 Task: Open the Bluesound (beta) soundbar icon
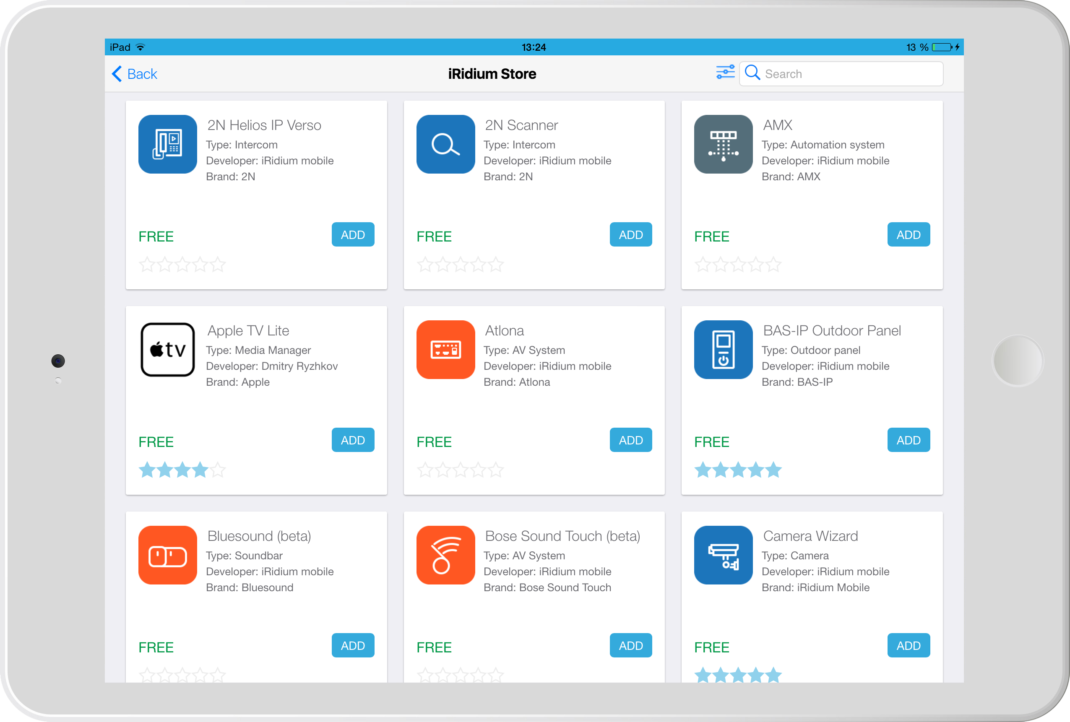[x=168, y=555]
